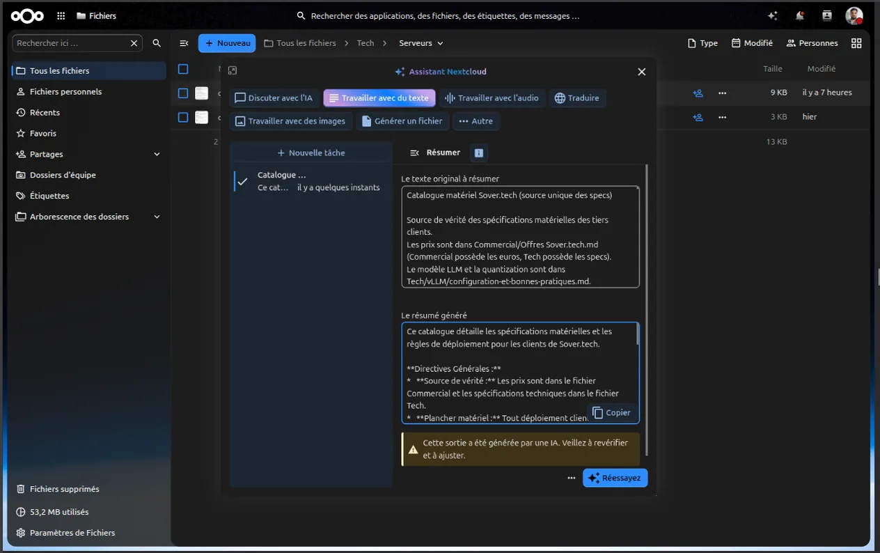Show info for the Résumer task
Viewport: 880px width, 553px height.
tap(478, 153)
